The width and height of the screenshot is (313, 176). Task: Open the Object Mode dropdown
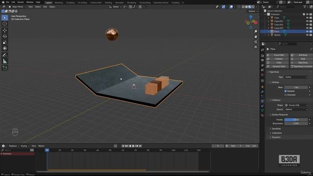click(17, 7)
